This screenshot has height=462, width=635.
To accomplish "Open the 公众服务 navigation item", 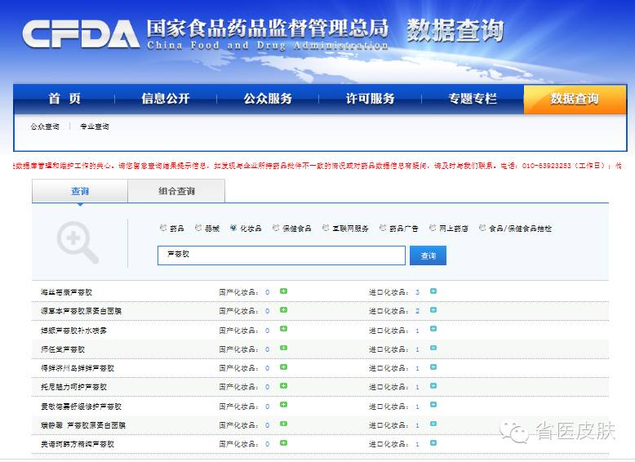I will (x=268, y=99).
